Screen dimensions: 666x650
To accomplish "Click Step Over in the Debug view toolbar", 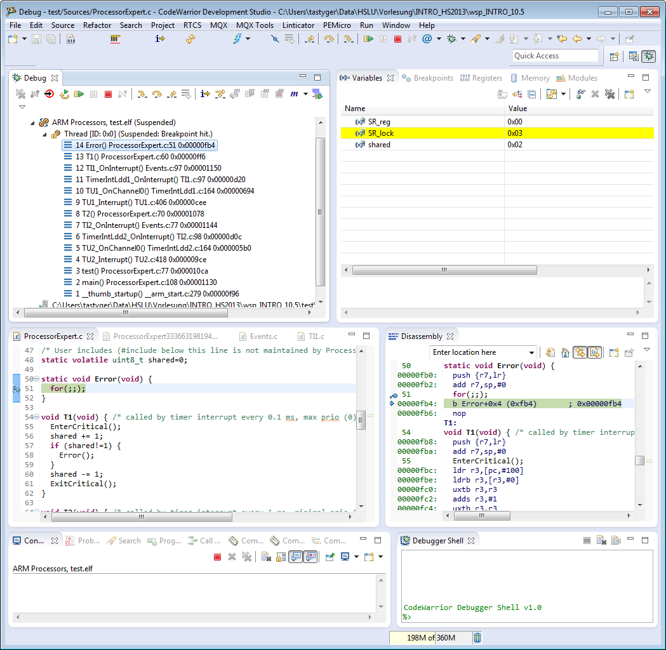I will click(157, 95).
